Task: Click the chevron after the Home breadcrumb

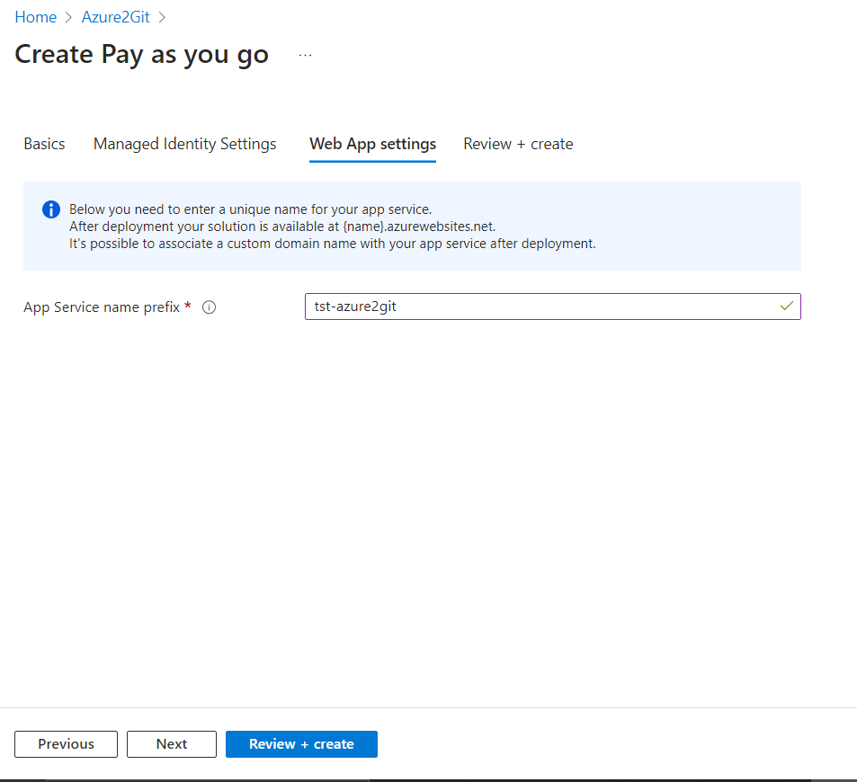Action: point(67,16)
